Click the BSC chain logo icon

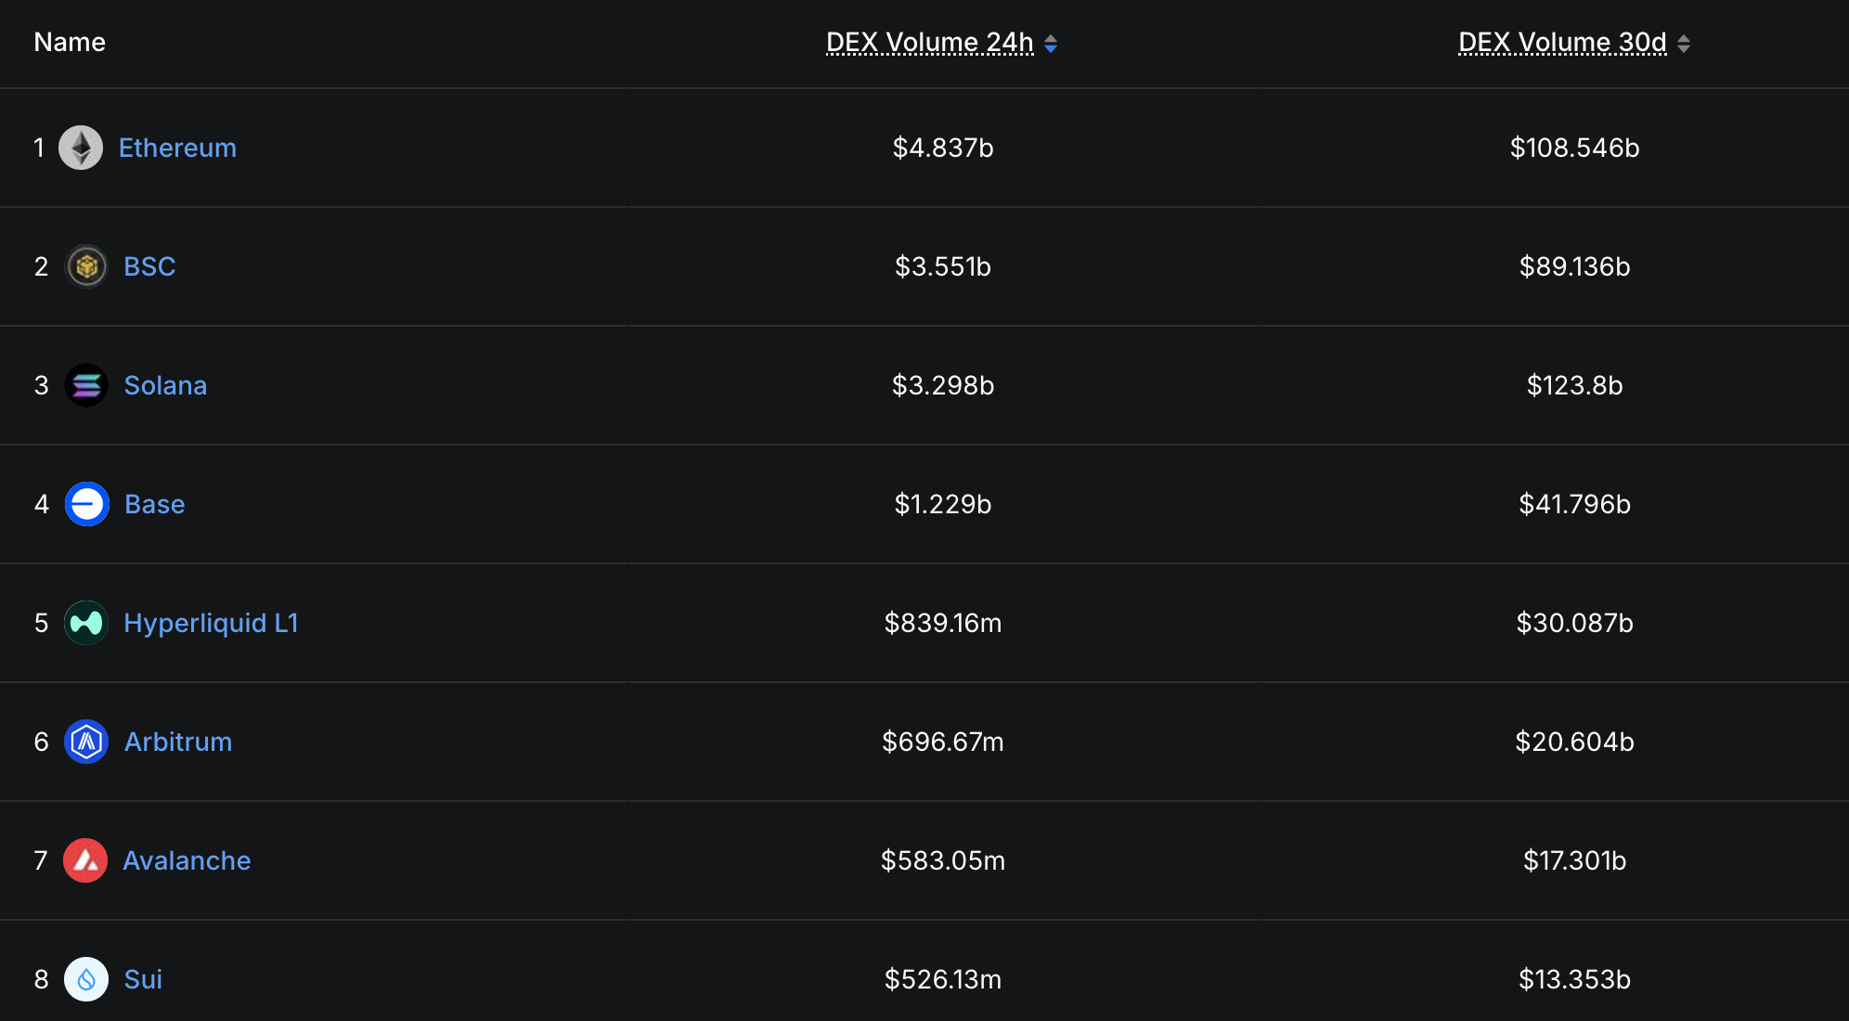(x=86, y=266)
